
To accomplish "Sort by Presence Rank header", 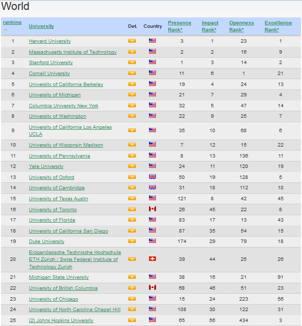I will coord(179,26).
